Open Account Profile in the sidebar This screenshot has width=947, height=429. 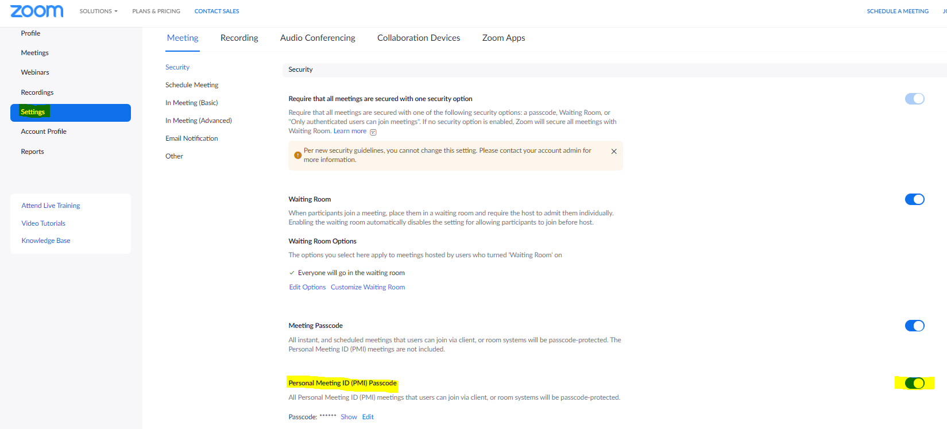coord(44,132)
